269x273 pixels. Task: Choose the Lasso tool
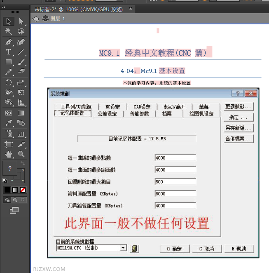point(21,31)
